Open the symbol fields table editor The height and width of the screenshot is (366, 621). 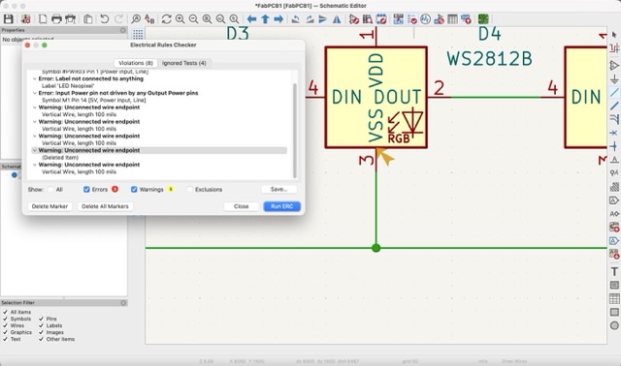point(452,19)
